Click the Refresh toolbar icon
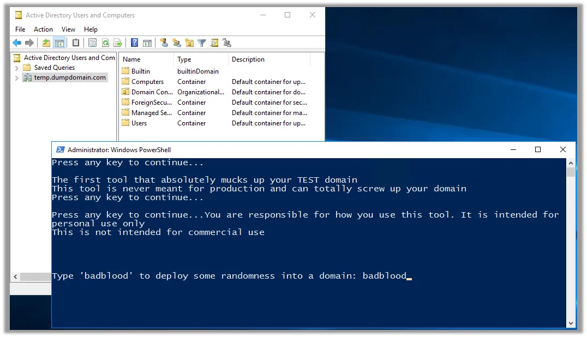Image resolution: width=587 pixels, height=337 pixels. click(x=106, y=43)
